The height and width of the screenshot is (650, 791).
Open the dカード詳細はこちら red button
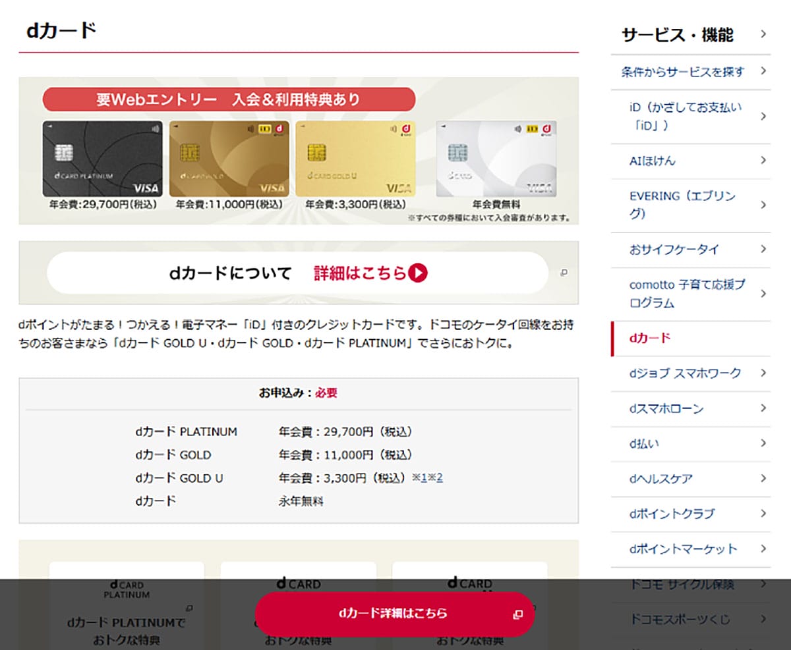[394, 614]
